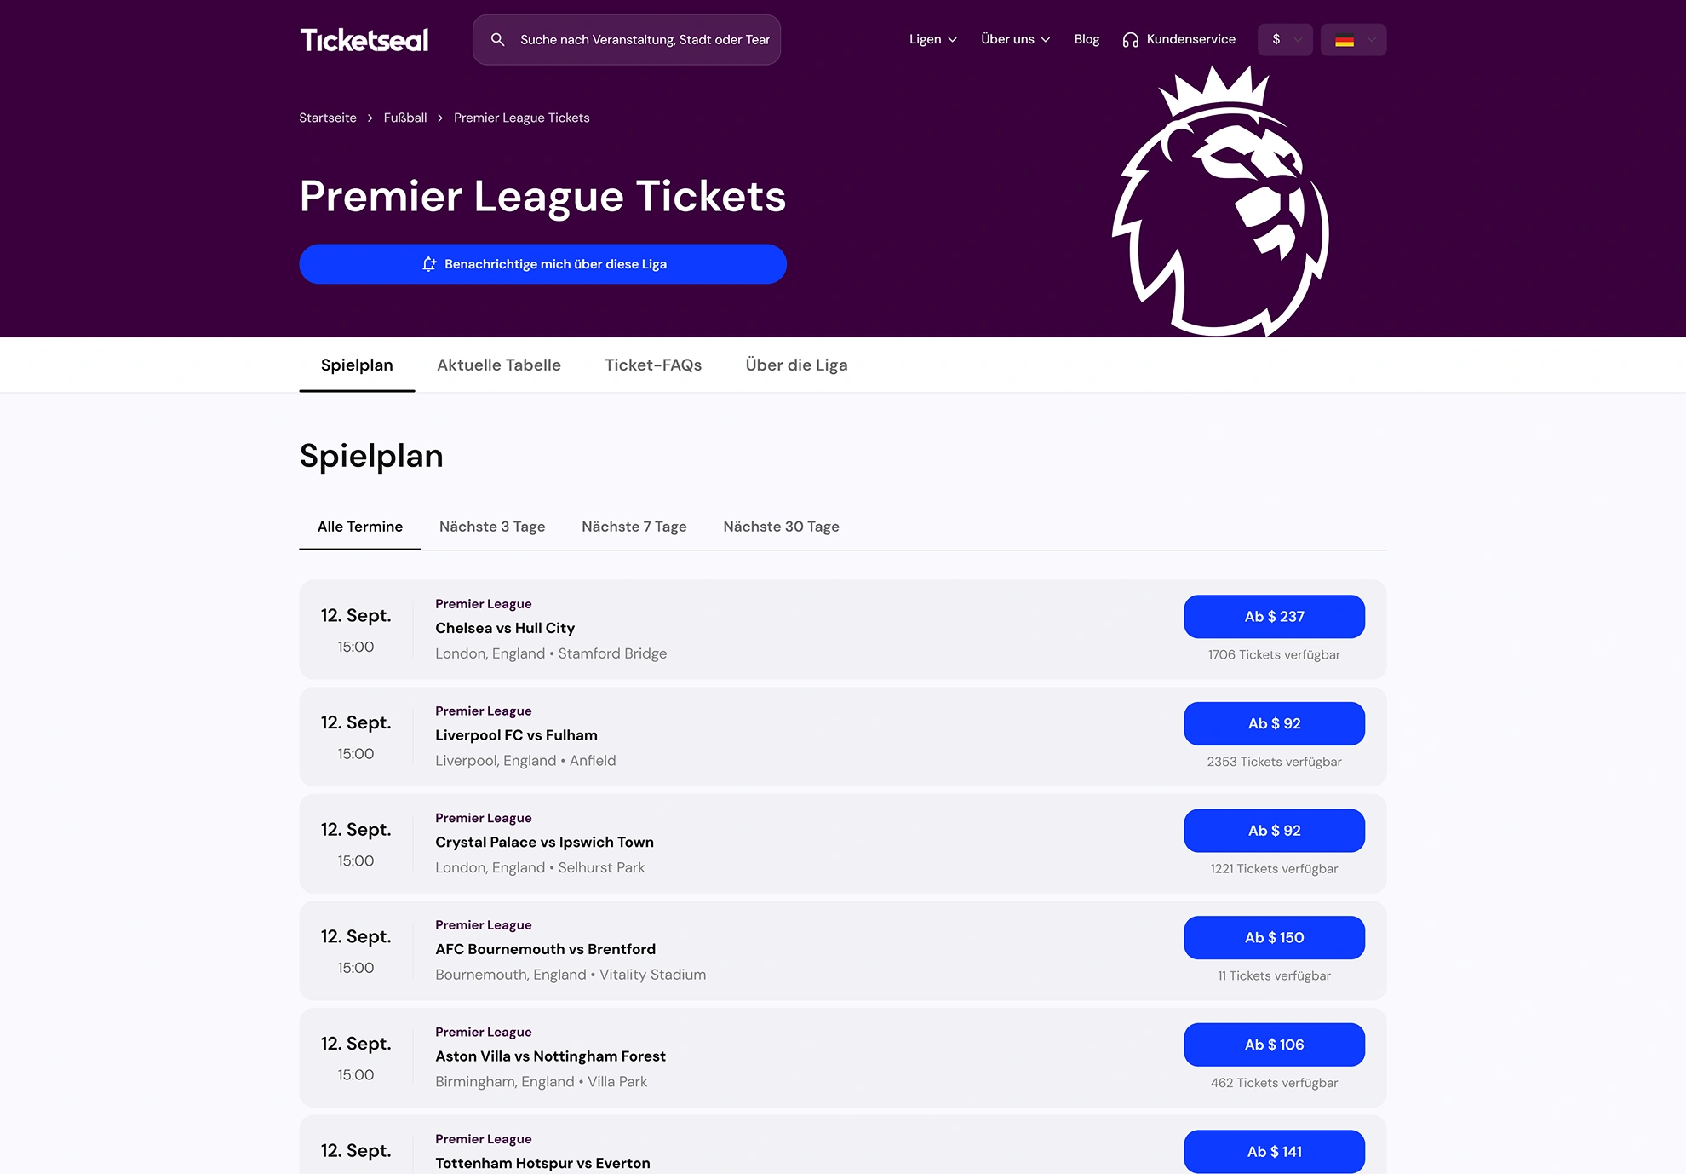Select the Nächste 7 Tage filter
Screen dimensions: 1686x1174
(634, 527)
